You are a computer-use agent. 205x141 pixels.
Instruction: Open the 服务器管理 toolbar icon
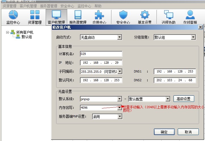[x=78, y=17]
